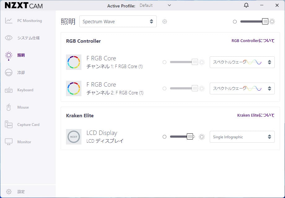
Task: Click the Mouse icon in sidebar
Action: (x=9, y=107)
